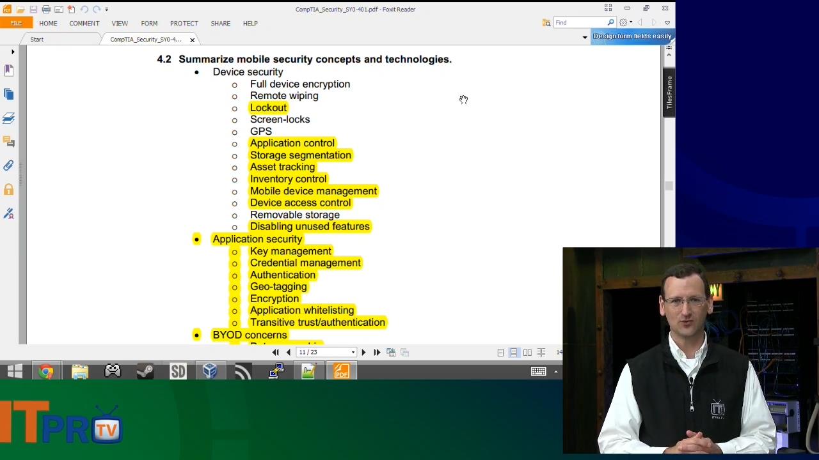Screen dimensions: 819x460
Task: Open the touch keyboard icon in taskbar
Action: pos(538,371)
